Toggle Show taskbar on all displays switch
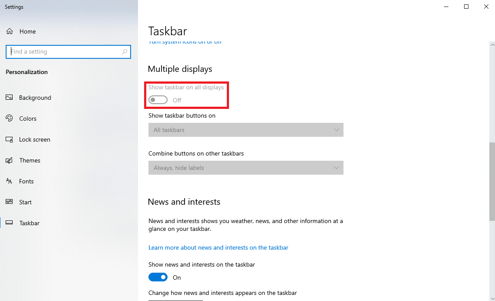495x301 pixels. coord(158,100)
